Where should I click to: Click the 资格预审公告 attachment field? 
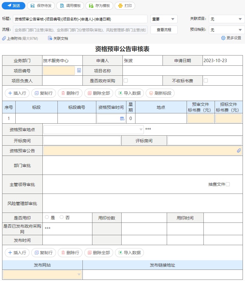[x=143, y=150]
